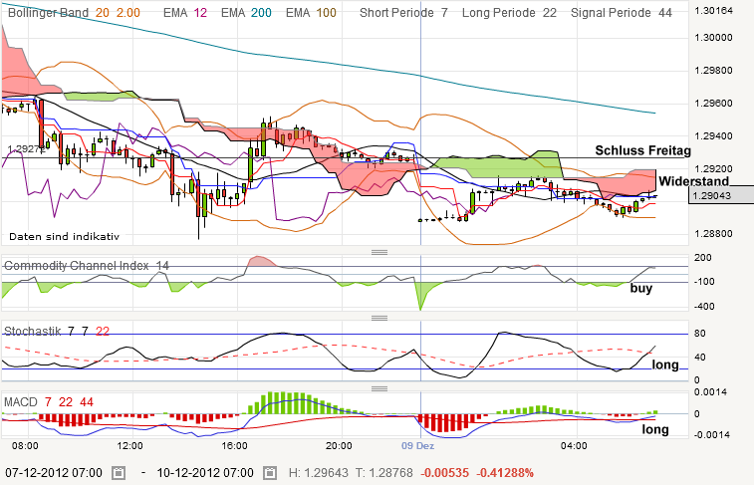The height and width of the screenshot is (485, 754).
Task: Click the long annotation in MACD panel
Action: coord(655,429)
